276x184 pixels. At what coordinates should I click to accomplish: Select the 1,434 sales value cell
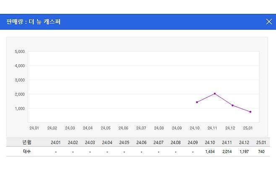(x=210, y=152)
